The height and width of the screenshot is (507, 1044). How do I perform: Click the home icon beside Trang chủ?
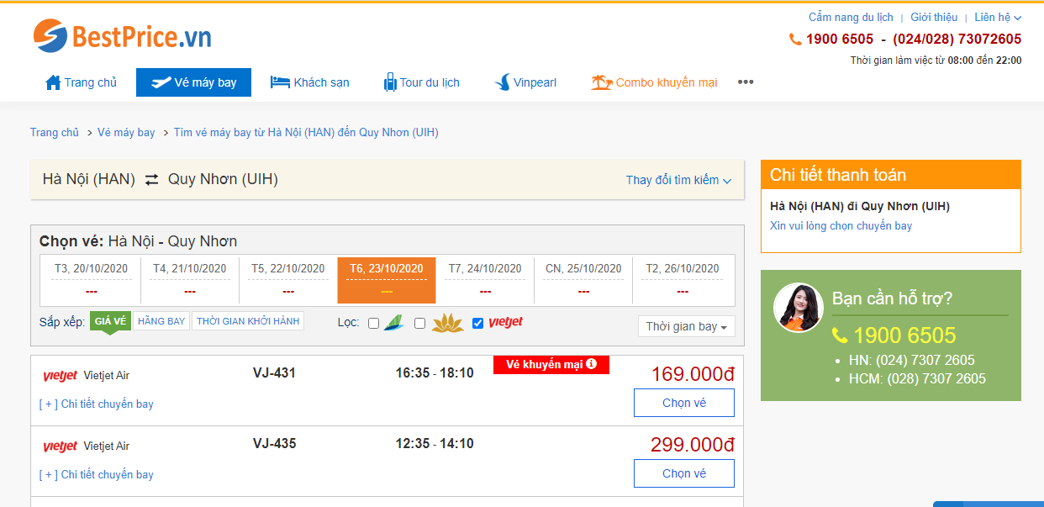point(53,82)
